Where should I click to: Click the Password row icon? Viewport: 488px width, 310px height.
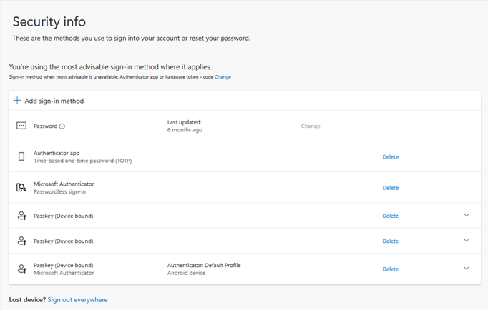pos(21,126)
